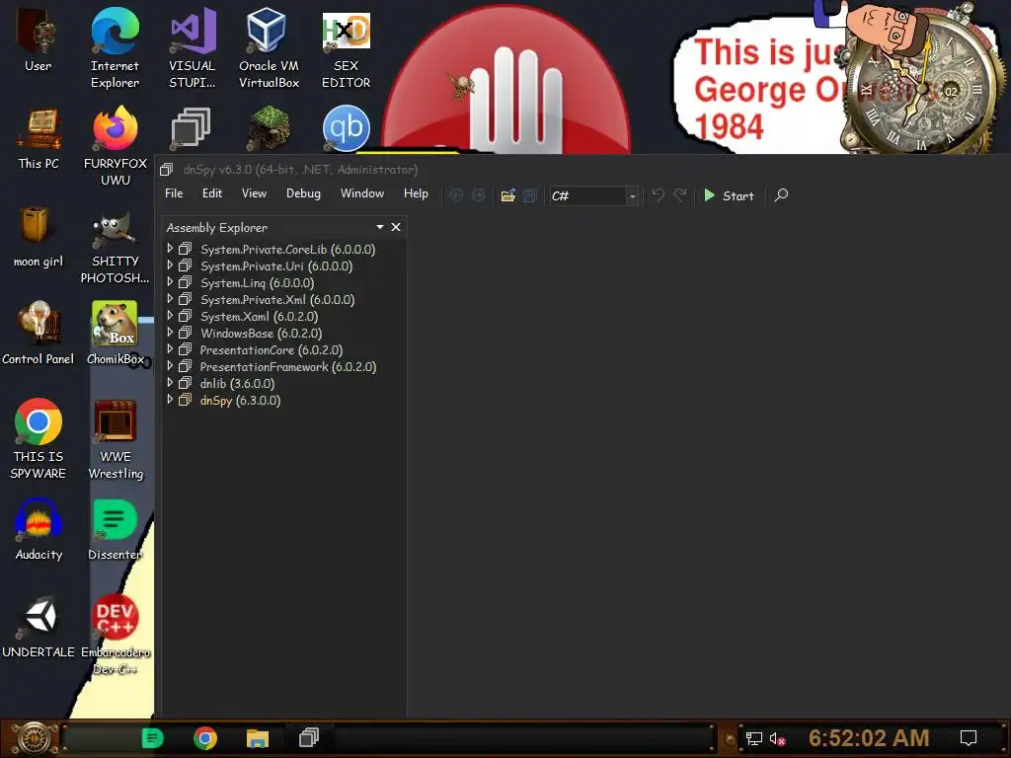This screenshot has width=1011, height=758.
Task: Open Dissenter from the taskbar
Action: pos(152,738)
